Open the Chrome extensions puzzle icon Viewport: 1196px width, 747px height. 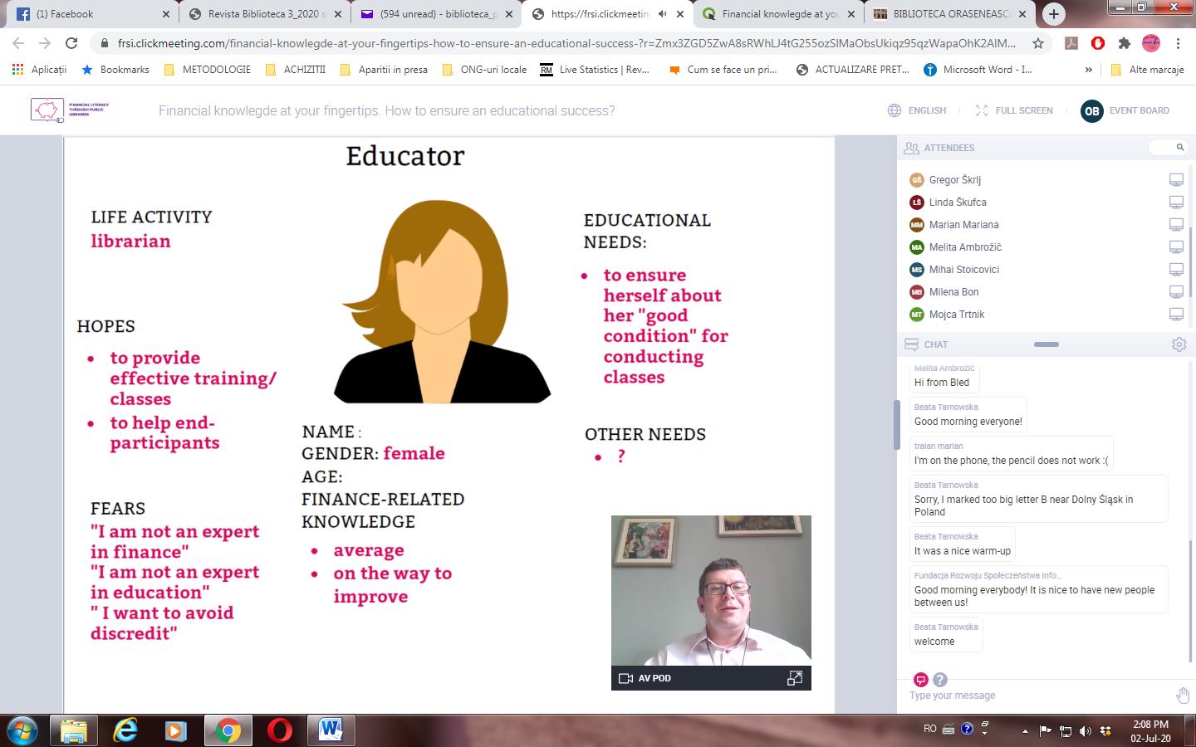click(x=1125, y=43)
